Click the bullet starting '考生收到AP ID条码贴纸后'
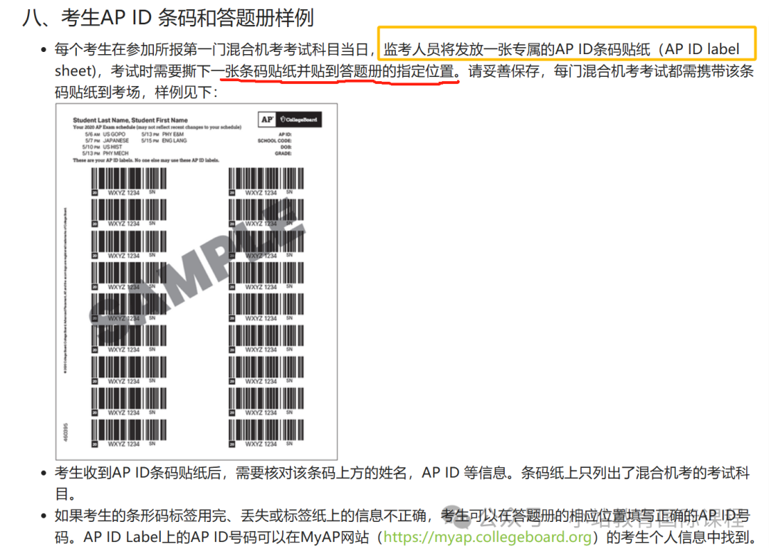This screenshot has height=549, width=769. (402, 483)
